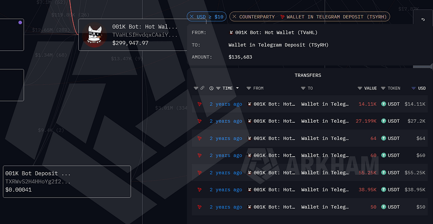Click the TXRWvS2H4HHoYg2f2 address text
Viewport: 433px width, 224px height.
tap(38, 182)
